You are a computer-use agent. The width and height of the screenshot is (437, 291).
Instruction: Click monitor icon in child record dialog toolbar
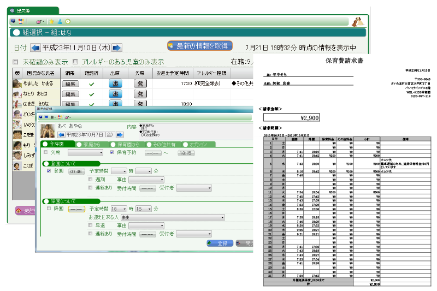(41, 117)
